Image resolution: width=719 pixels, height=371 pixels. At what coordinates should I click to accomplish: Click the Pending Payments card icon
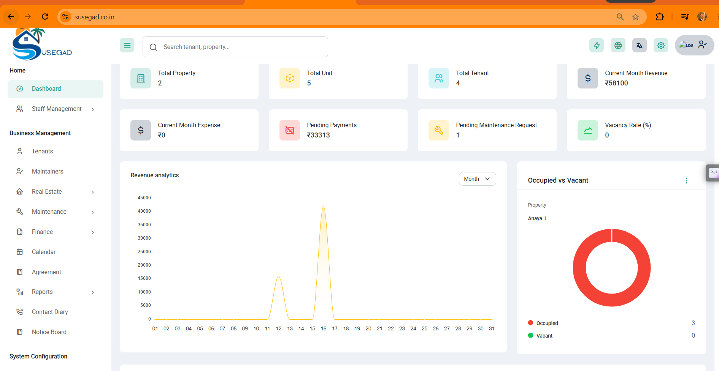(290, 130)
